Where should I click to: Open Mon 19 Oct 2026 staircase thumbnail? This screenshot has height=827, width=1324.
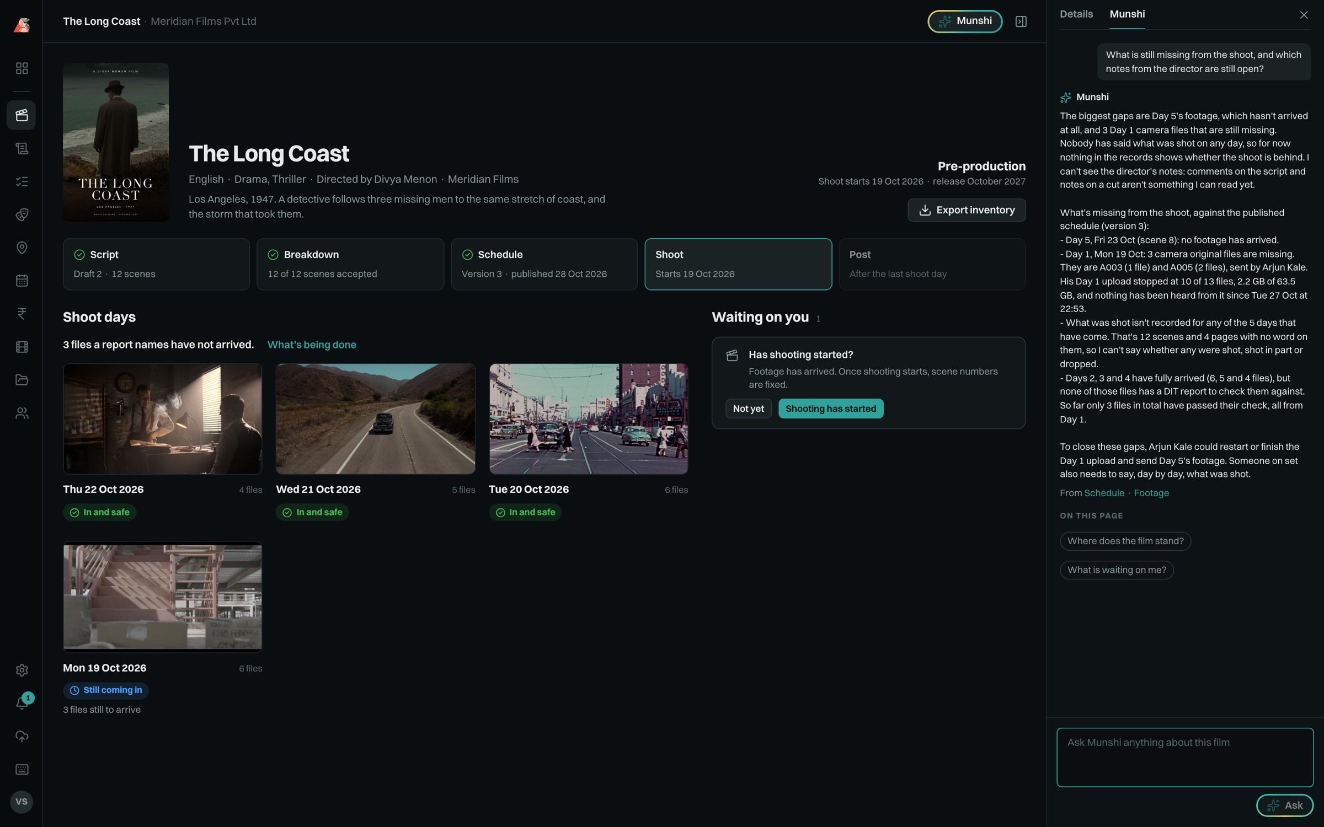(x=162, y=597)
